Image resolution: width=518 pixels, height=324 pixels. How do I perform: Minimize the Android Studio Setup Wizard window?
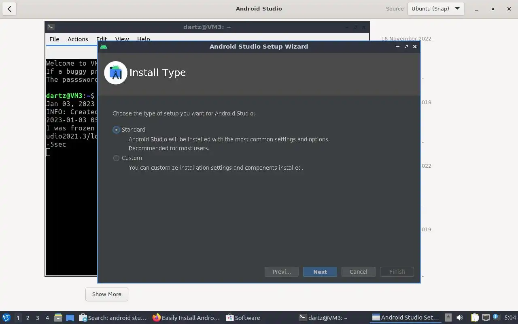(398, 47)
